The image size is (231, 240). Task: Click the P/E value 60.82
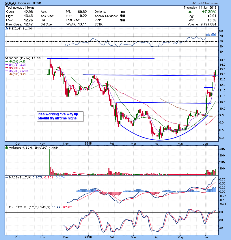[x=82, y=12]
